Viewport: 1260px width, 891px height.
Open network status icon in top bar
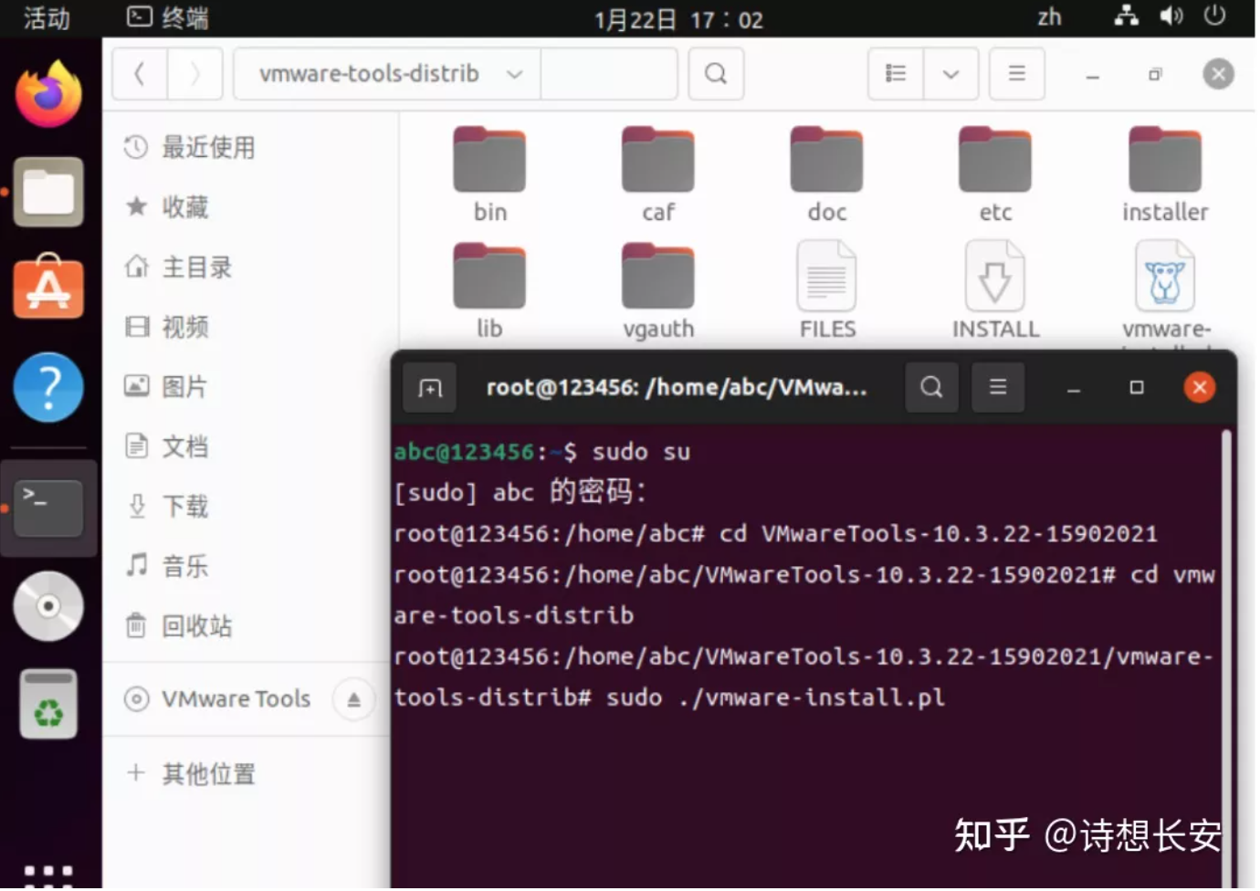(x=1127, y=16)
